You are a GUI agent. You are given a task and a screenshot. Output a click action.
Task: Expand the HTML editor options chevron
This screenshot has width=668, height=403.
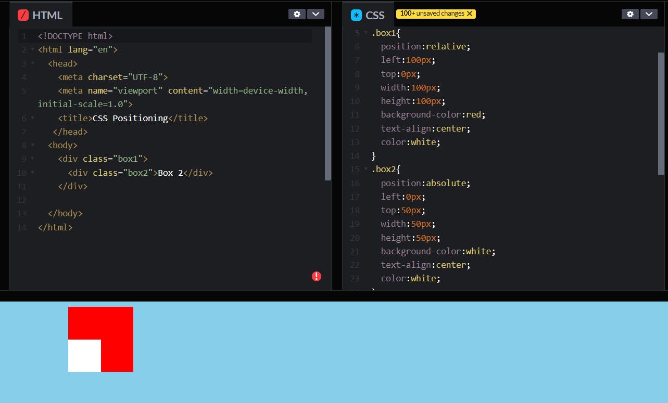coord(316,14)
